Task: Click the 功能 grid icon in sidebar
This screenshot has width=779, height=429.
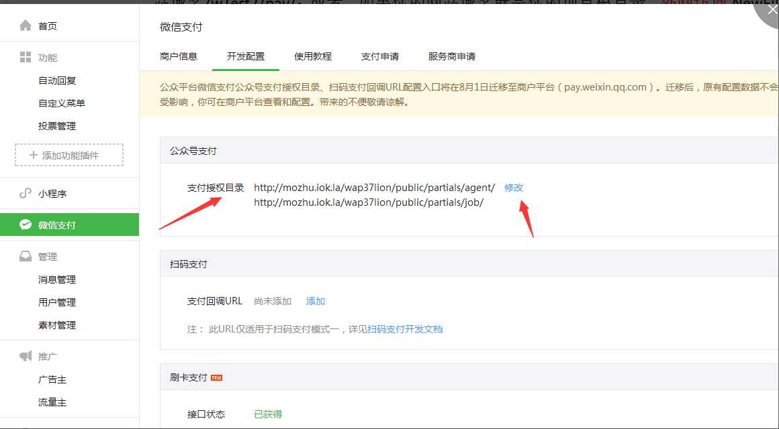Action: click(x=26, y=57)
